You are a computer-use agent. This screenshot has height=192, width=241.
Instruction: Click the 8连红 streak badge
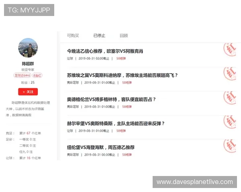(37, 75)
